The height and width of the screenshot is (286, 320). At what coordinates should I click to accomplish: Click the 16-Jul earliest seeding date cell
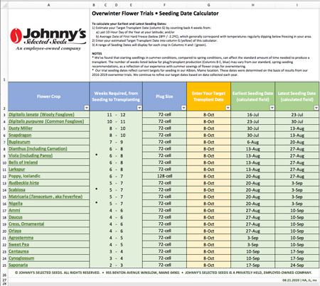click(252, 115)
